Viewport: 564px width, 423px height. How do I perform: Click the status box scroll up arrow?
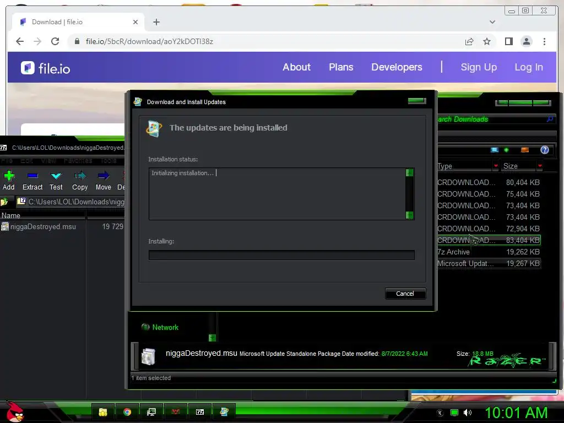click(x=409, y=172)
